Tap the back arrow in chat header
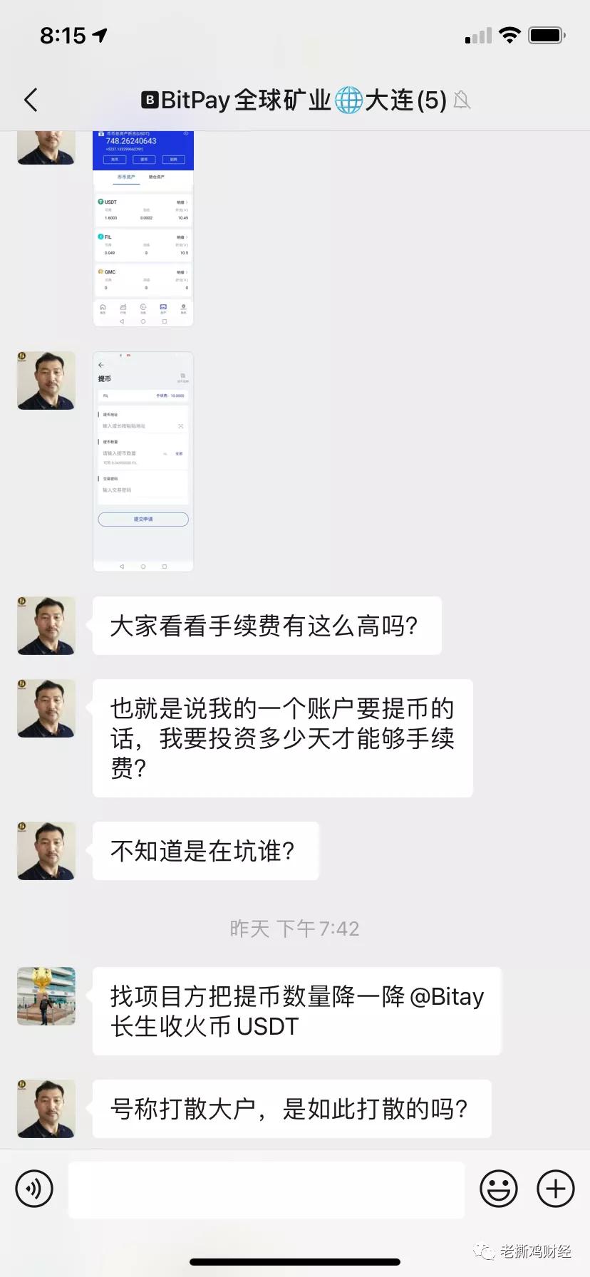The width and height of the screenshot is (590, 1277). (31, 100)
